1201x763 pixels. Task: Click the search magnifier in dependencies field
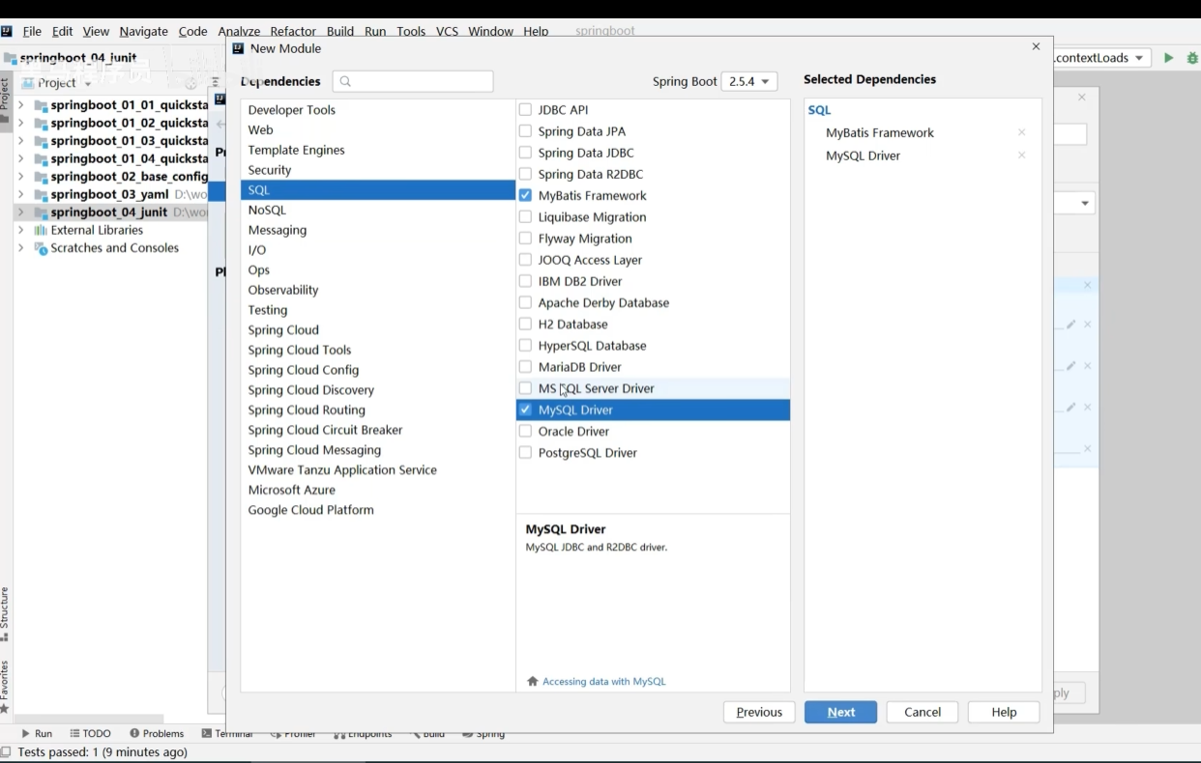345,81
